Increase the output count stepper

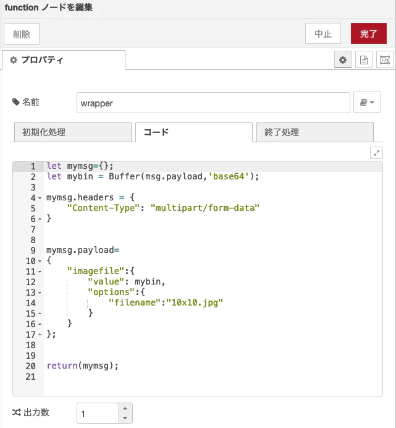(125, 408)
